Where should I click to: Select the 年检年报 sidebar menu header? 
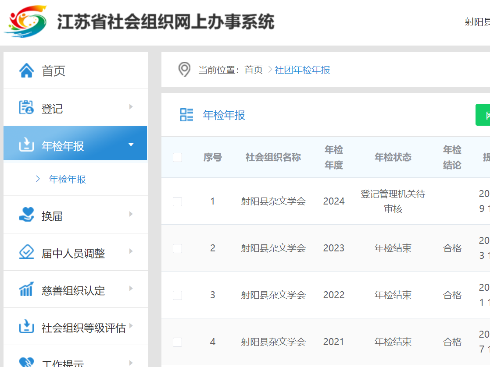click(x=75, y=143)
